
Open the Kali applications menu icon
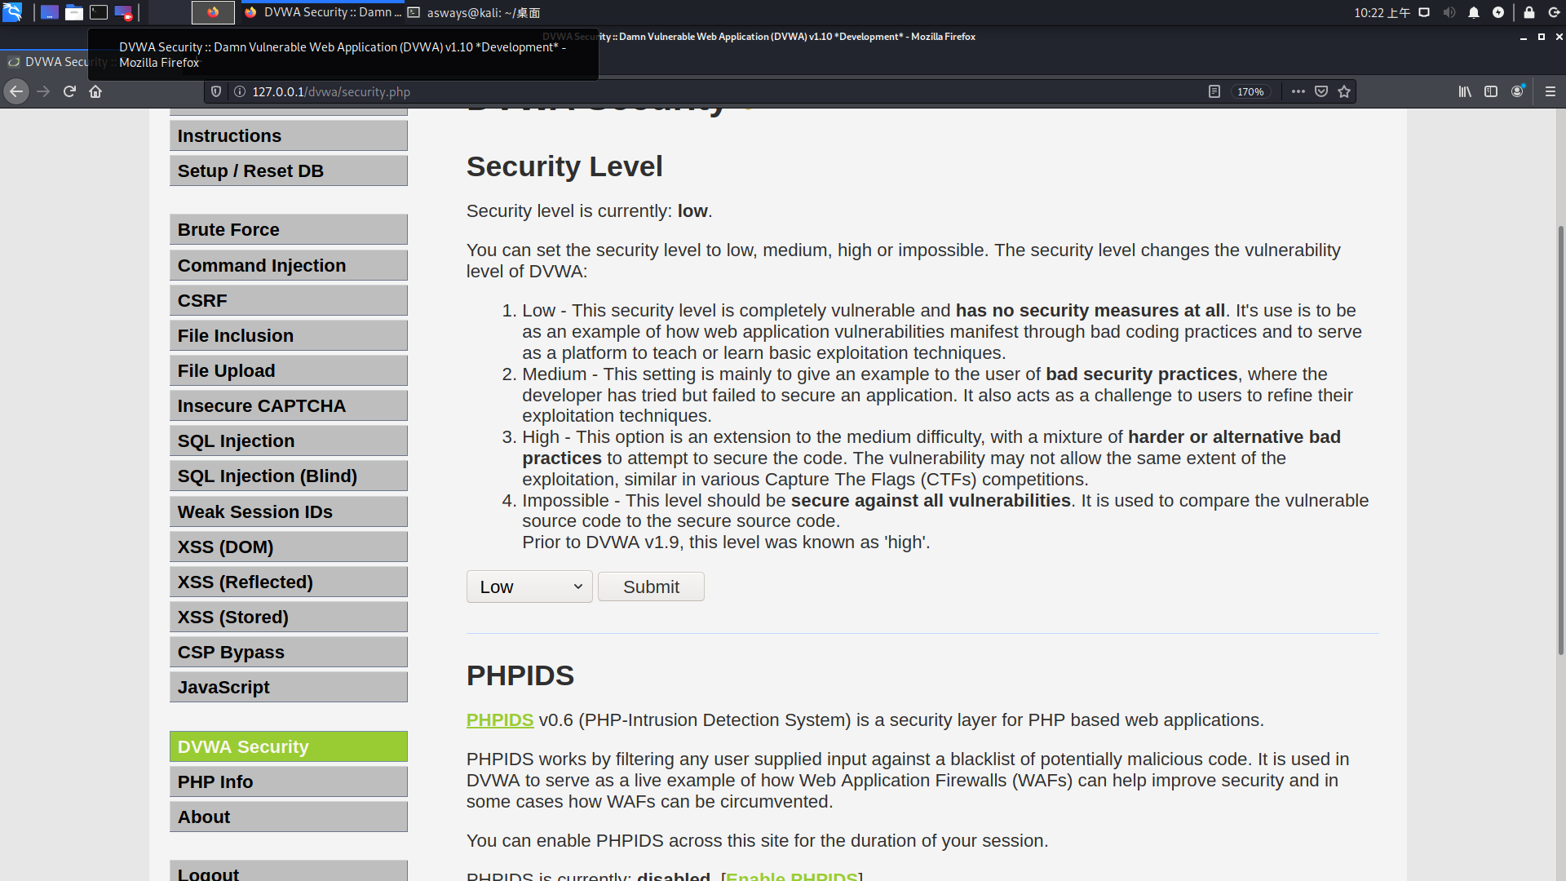[x=12, y=12]
